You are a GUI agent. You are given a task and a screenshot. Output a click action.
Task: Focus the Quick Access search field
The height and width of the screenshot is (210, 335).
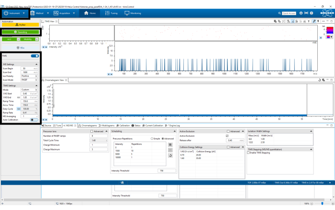tap(289, 13)
